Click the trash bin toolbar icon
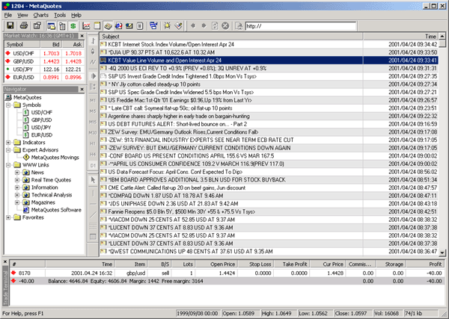The width and height of the screenshot is (449, 319). click(62, 26)
